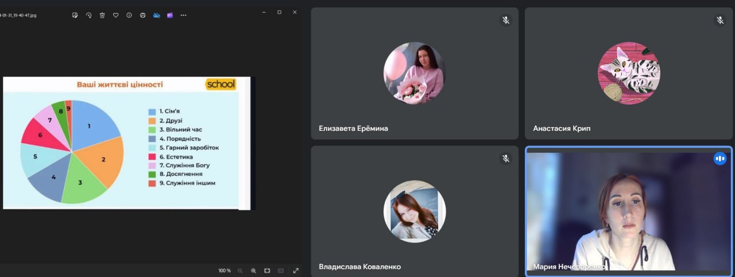
Task: Select Елизавета Ерёмина's participant tile
Action: tap(415, 74)
